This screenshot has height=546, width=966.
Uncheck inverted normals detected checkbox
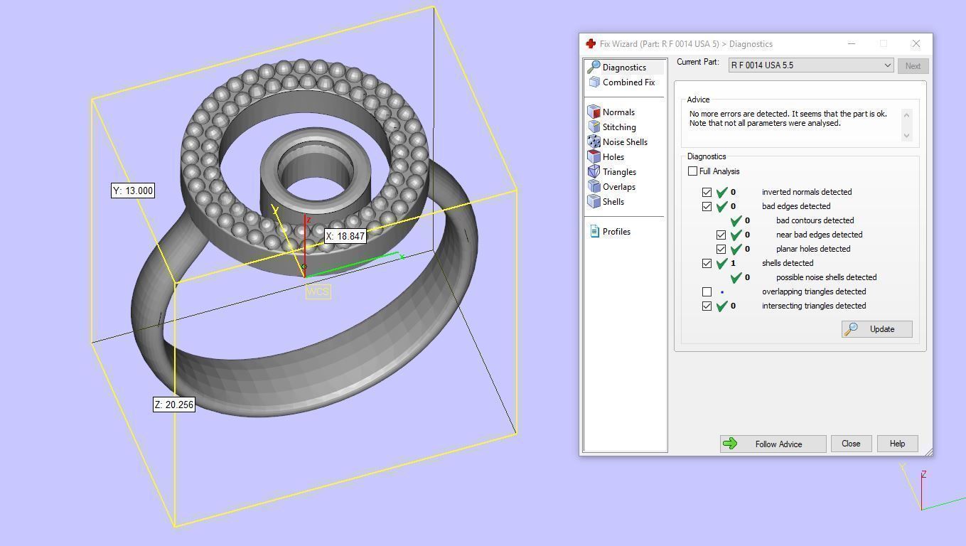[x=707, y=192]
